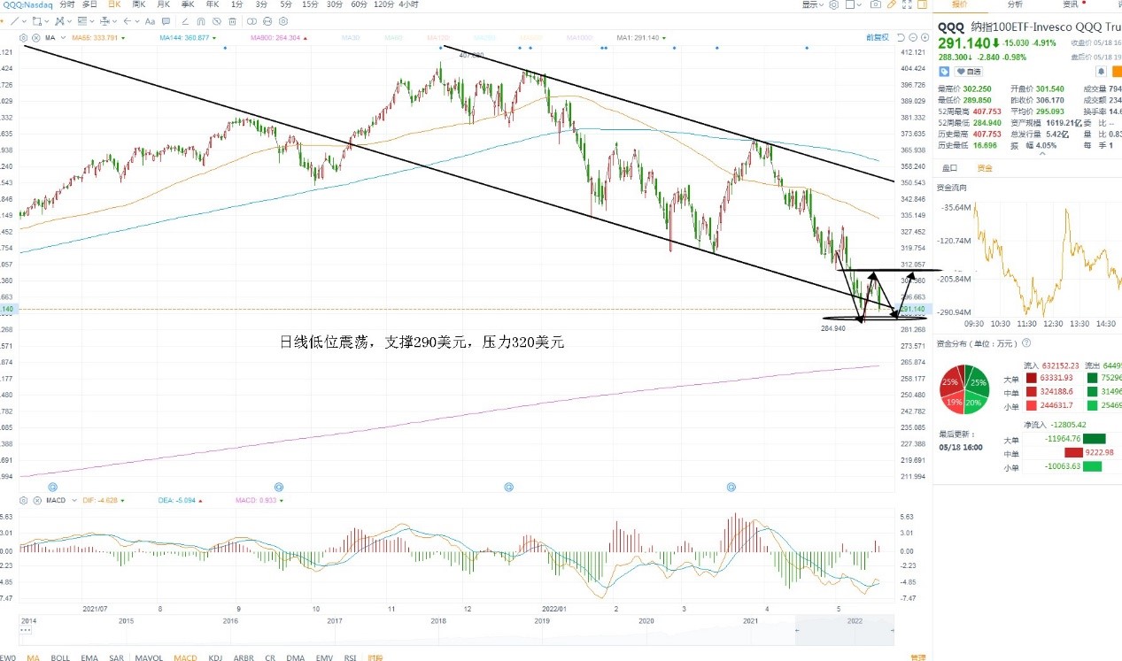Viewport: 1122px width, 661px height.
Task: Switch to 月K monthly candlestick chart
Action: coord(163,4)
